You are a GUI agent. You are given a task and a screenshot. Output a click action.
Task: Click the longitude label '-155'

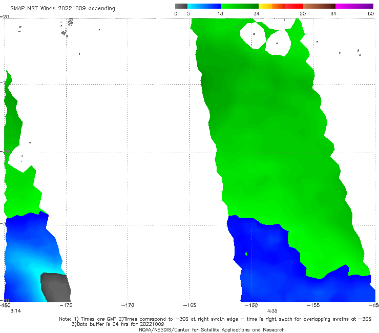pyautogui.click(x=313, y=305)
